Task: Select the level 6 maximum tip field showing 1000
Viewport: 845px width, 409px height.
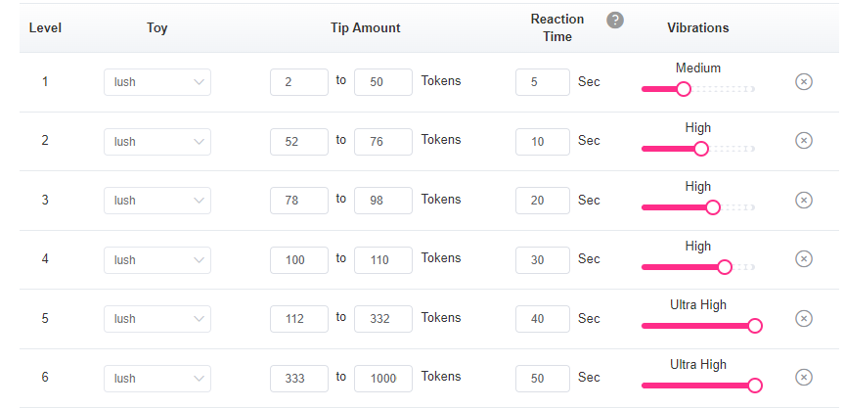Action: 383,379
